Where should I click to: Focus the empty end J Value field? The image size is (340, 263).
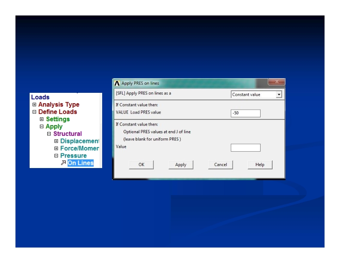[x=246, y=147]
